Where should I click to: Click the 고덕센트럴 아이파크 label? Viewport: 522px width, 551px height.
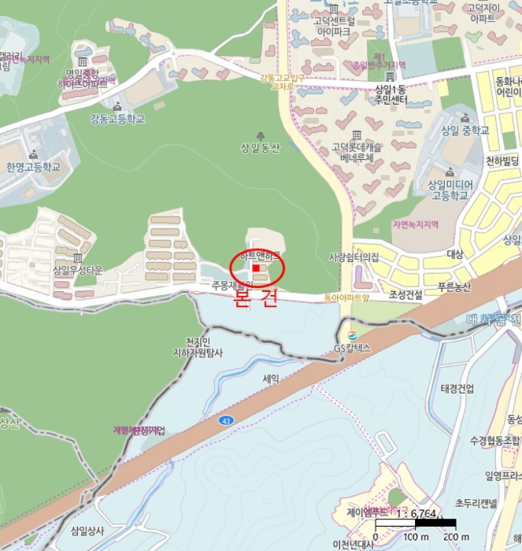pos(334,26)
